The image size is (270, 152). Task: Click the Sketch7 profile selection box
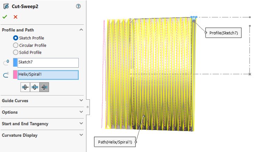tap(48, 63)
